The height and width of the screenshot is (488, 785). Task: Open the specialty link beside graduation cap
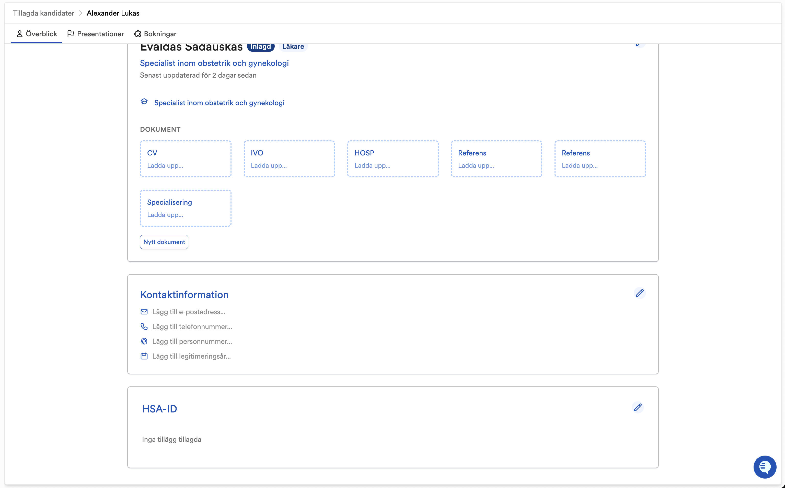tap(219, 103)
